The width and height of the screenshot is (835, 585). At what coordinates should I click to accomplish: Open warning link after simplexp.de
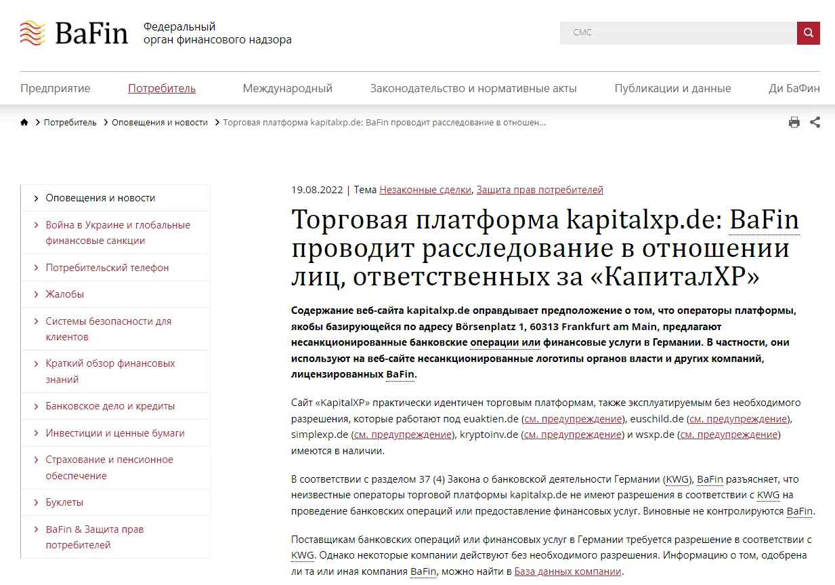pos(402,435)
